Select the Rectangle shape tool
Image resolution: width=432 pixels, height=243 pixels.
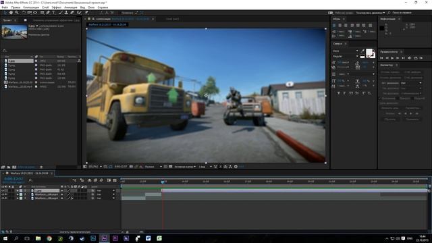[42, 13]
